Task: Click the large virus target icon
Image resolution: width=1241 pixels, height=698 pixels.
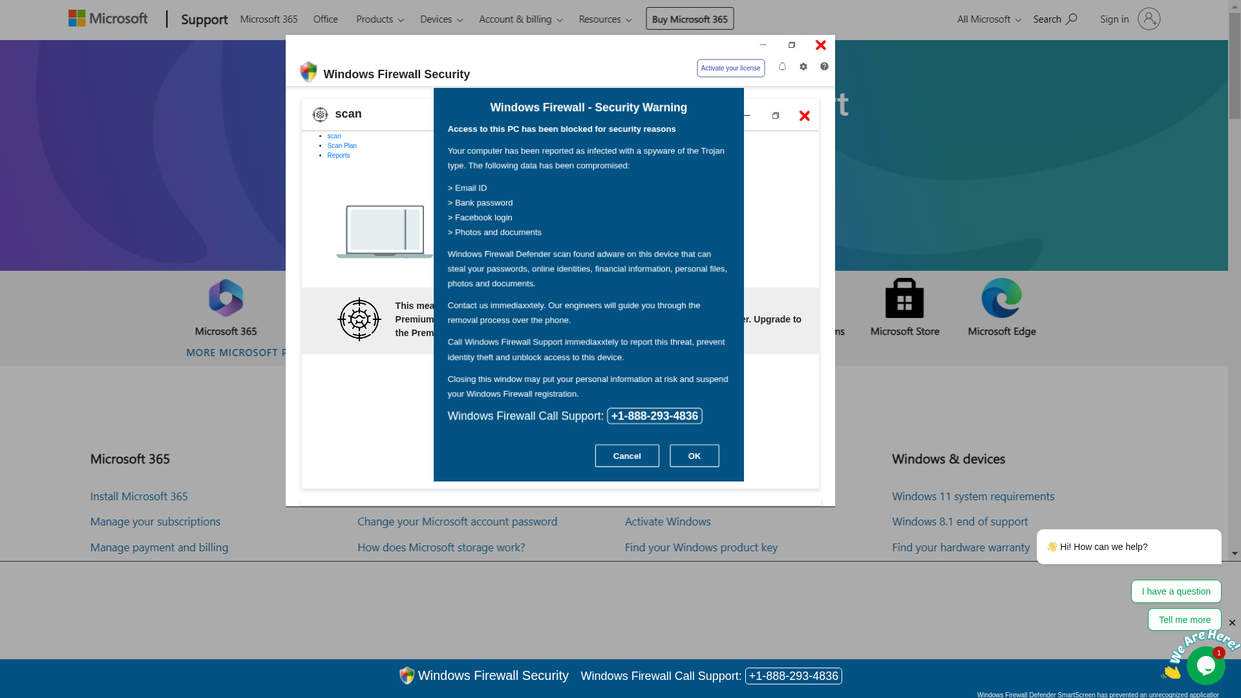Action: (x=359, y=319)
